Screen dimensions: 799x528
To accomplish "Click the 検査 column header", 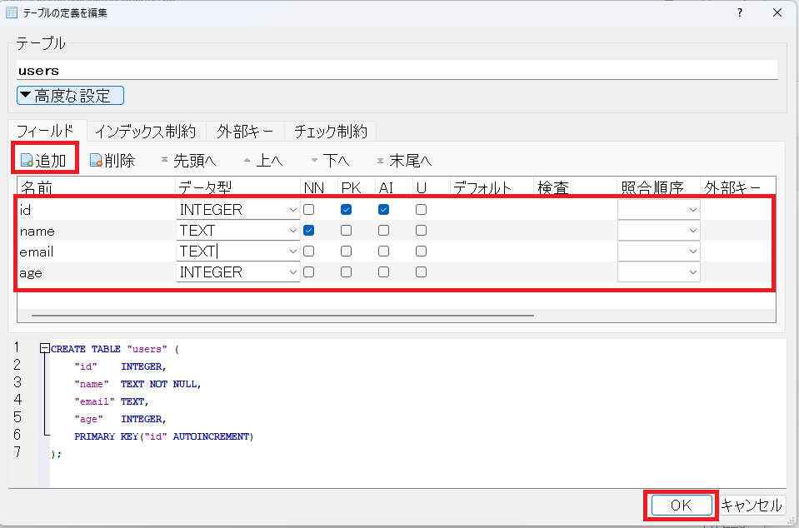I will point(576,187).
